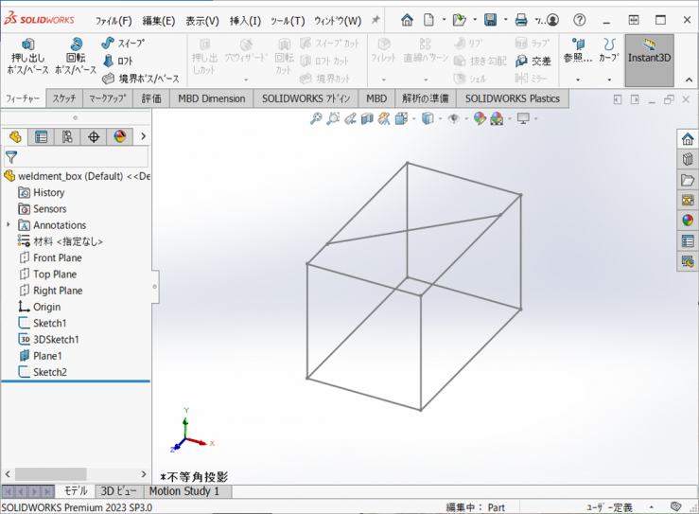Toggle the Hide/Show Items eye icon
The height and width of the screenshot is (514, 699).
[x=454, y=118]
